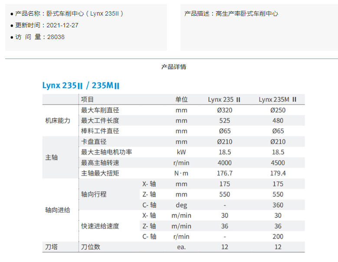Image resolution: width=338 pixels, height=262 pixels.
Task: Click C-轴 label in the deg row
Action: 149,205
